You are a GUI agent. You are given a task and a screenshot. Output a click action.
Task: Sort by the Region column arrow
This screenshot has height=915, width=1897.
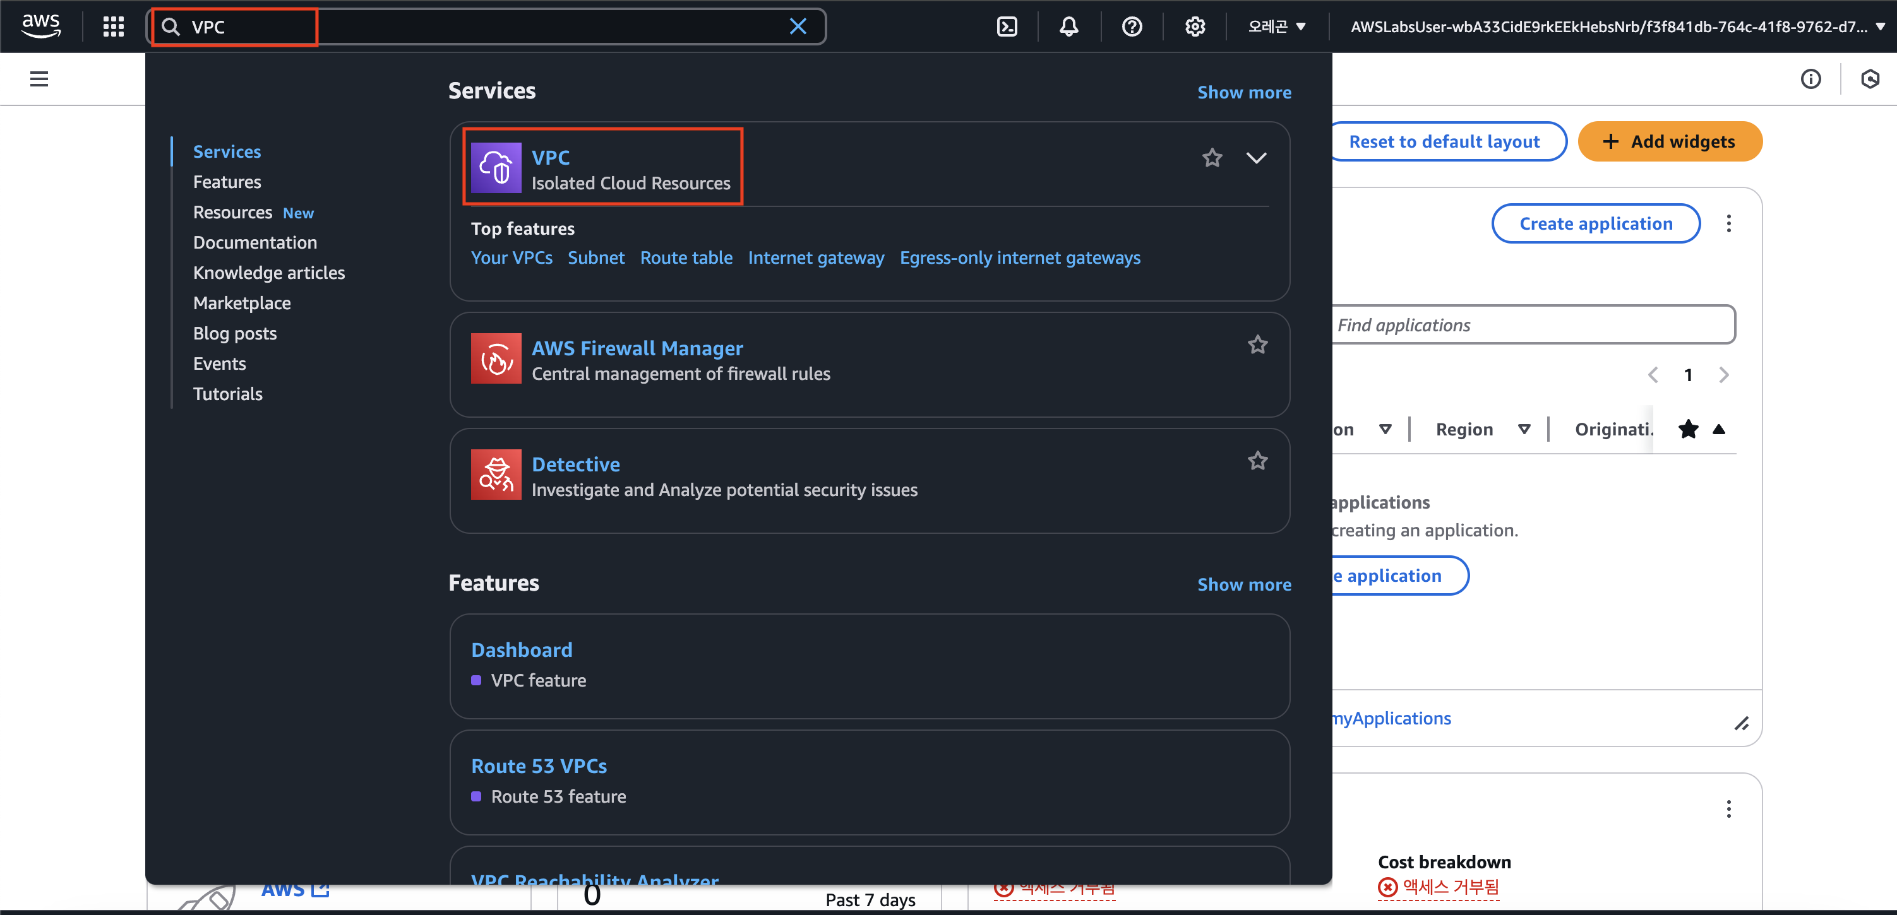click(x=1524, y=430)
